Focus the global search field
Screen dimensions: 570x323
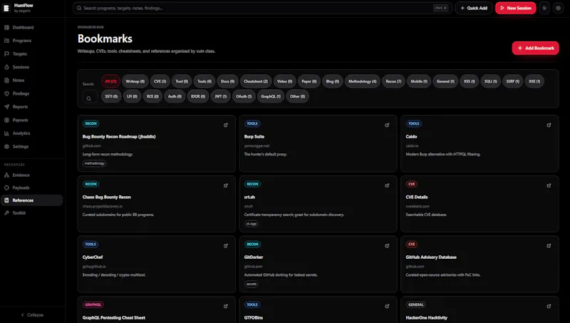click(261, 8)
